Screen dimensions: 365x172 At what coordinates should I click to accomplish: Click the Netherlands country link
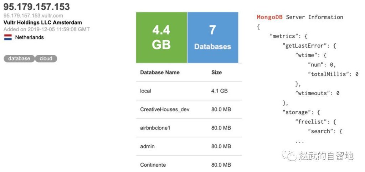coord(29,37)
